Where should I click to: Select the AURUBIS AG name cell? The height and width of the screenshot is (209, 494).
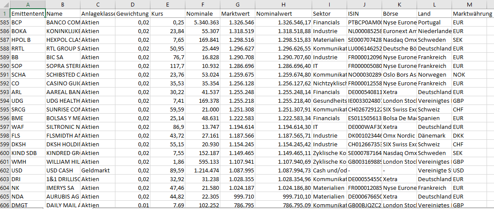[63, 196]
